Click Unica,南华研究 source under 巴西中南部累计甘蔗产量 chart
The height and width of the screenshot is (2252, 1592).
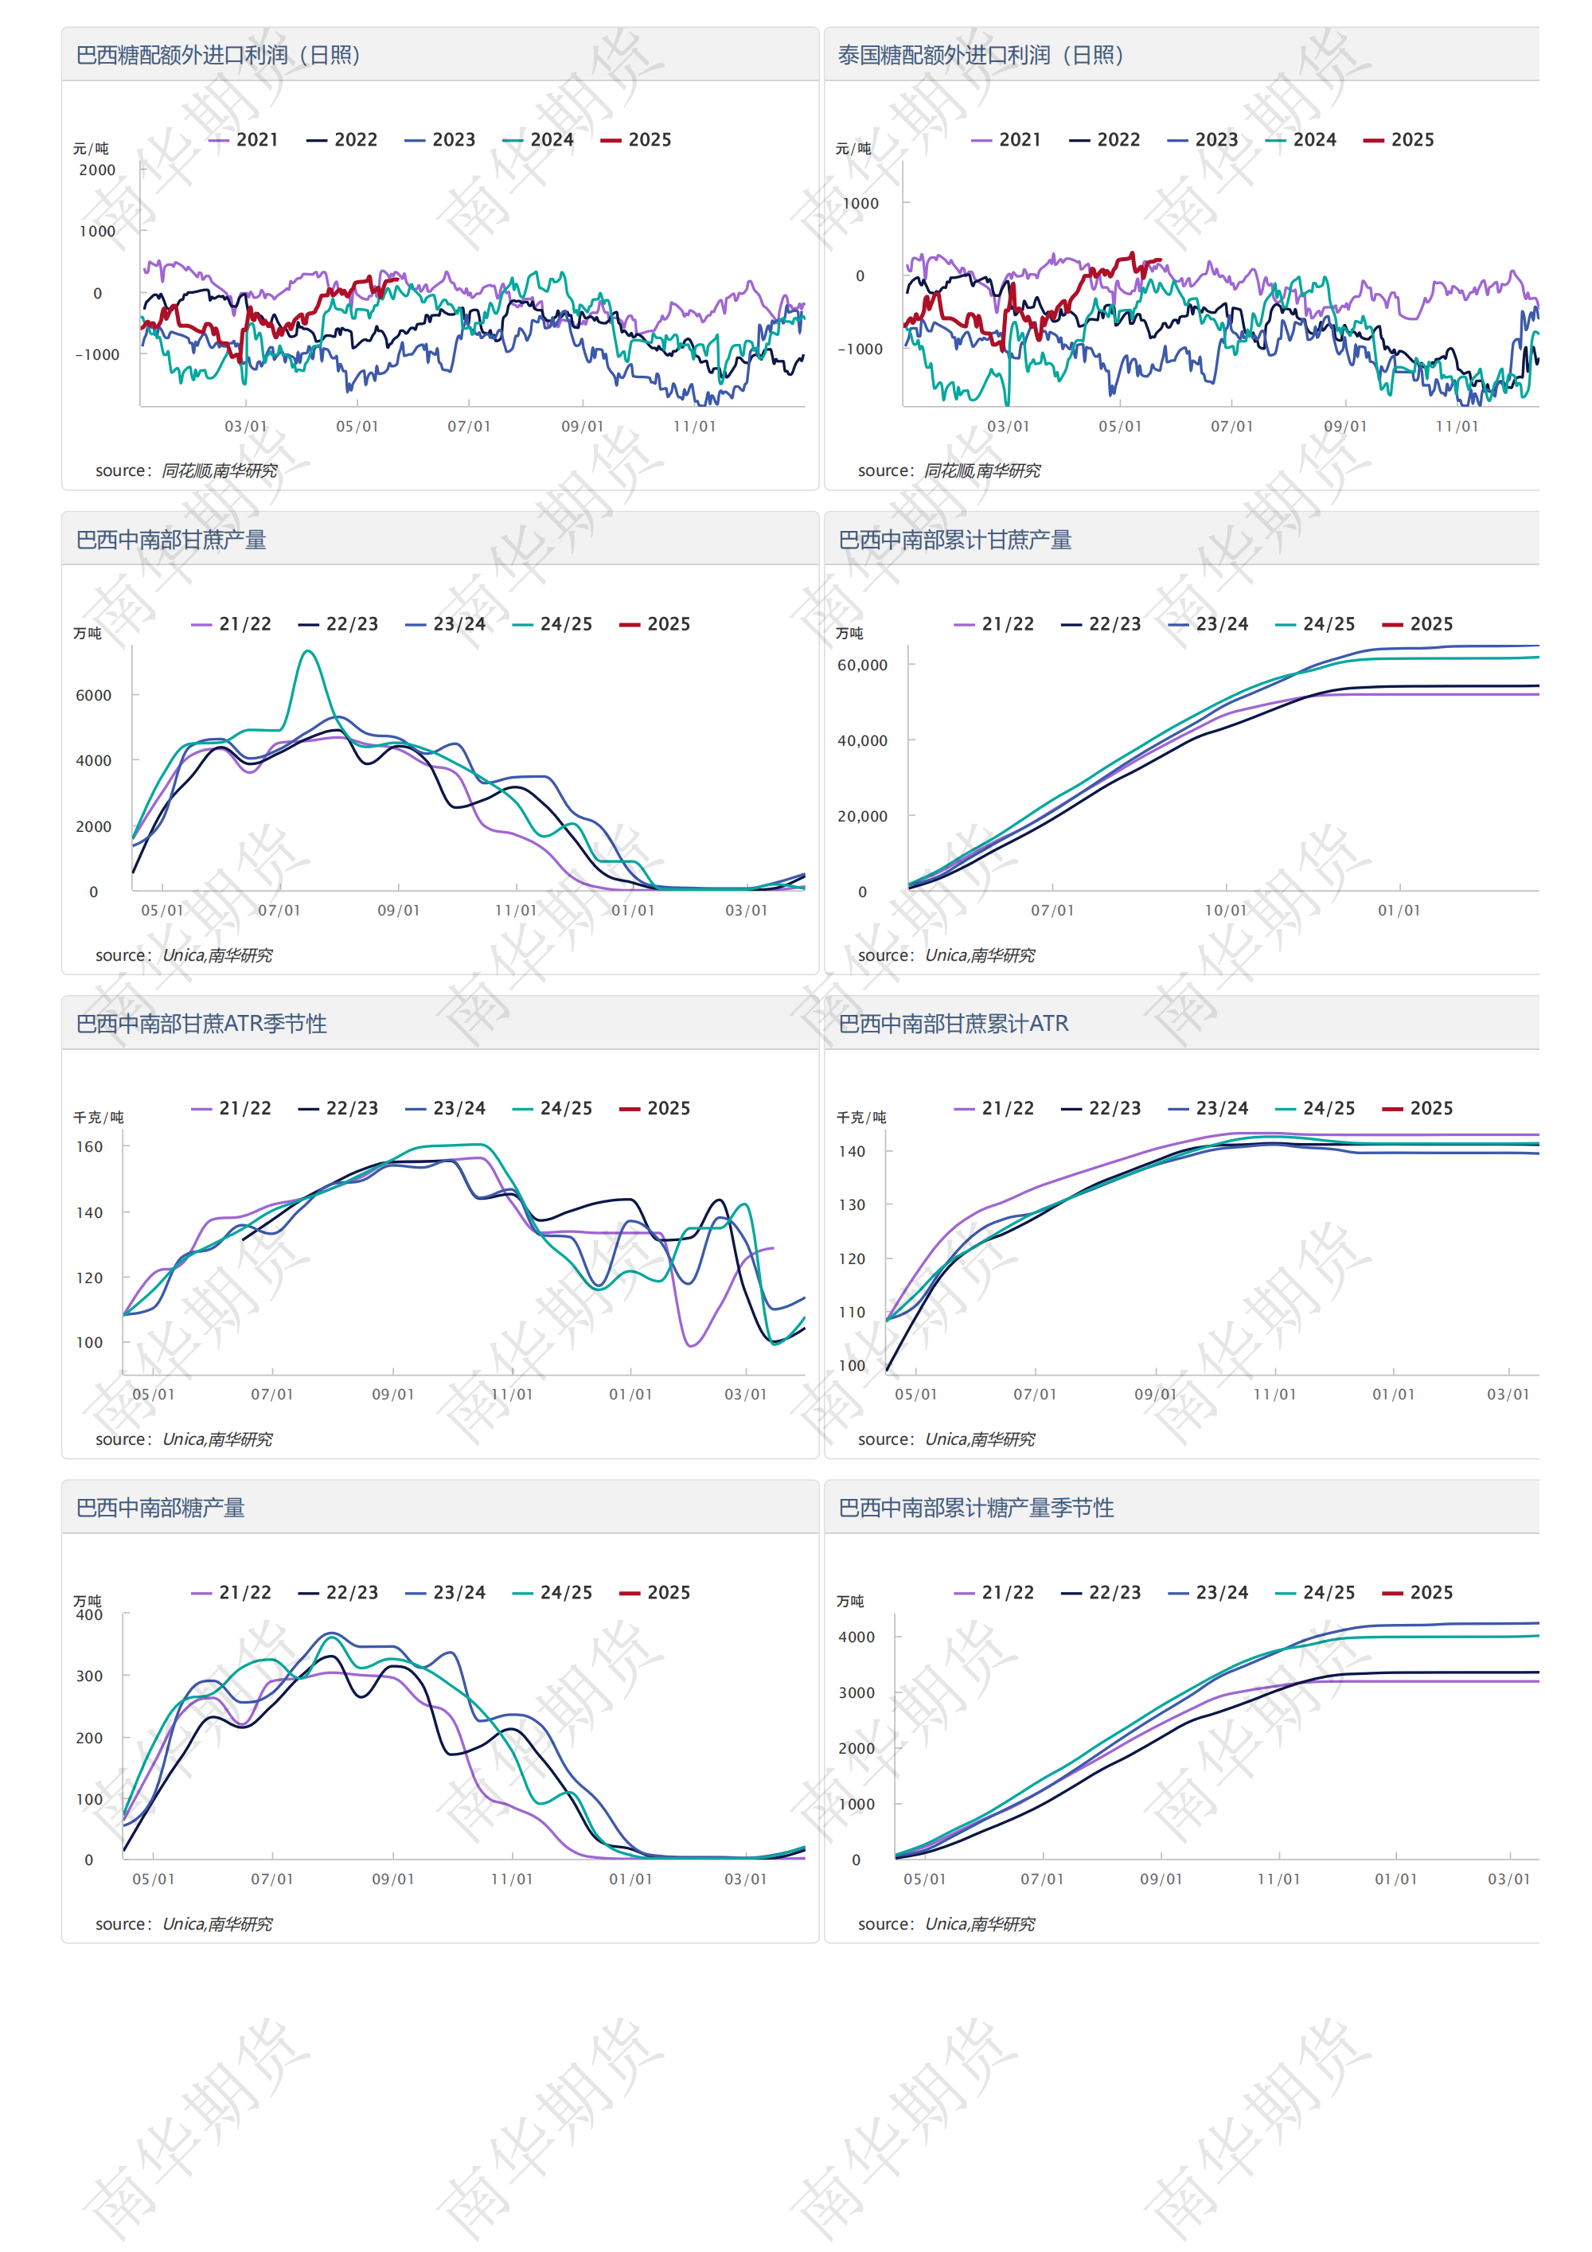[x=979, y=955]
